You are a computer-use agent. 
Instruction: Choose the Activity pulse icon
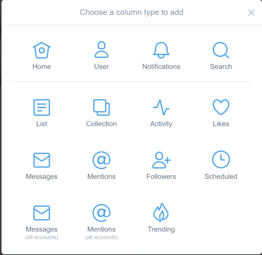click(161, 107)
